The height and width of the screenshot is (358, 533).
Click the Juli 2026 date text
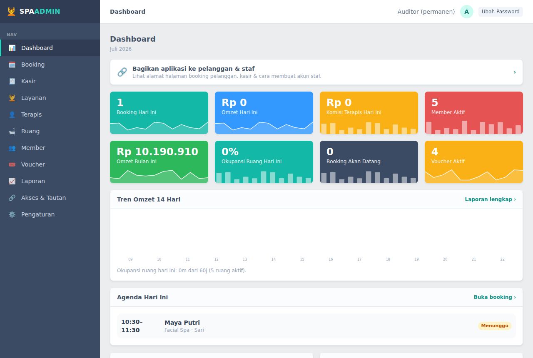pos(121,49)
